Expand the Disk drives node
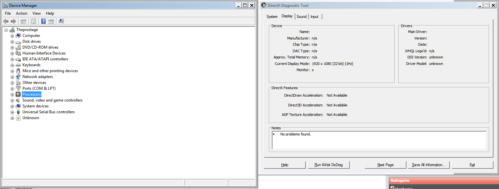Image resolution: width=499 pixels, height=189 pixels. (x=12, y=42)
